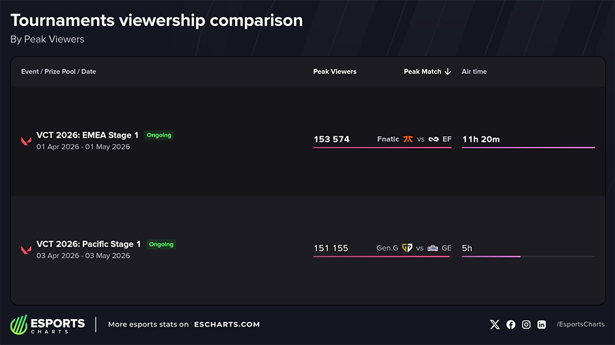Open the VCT 2026: Pacific Stage 1 link
This screenshot has width=615, height=345.
tap(89, 244)
